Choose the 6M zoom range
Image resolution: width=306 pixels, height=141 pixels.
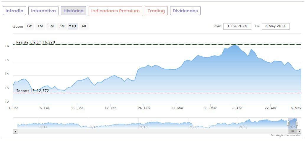pyautogui.click(x=62, y=26)
